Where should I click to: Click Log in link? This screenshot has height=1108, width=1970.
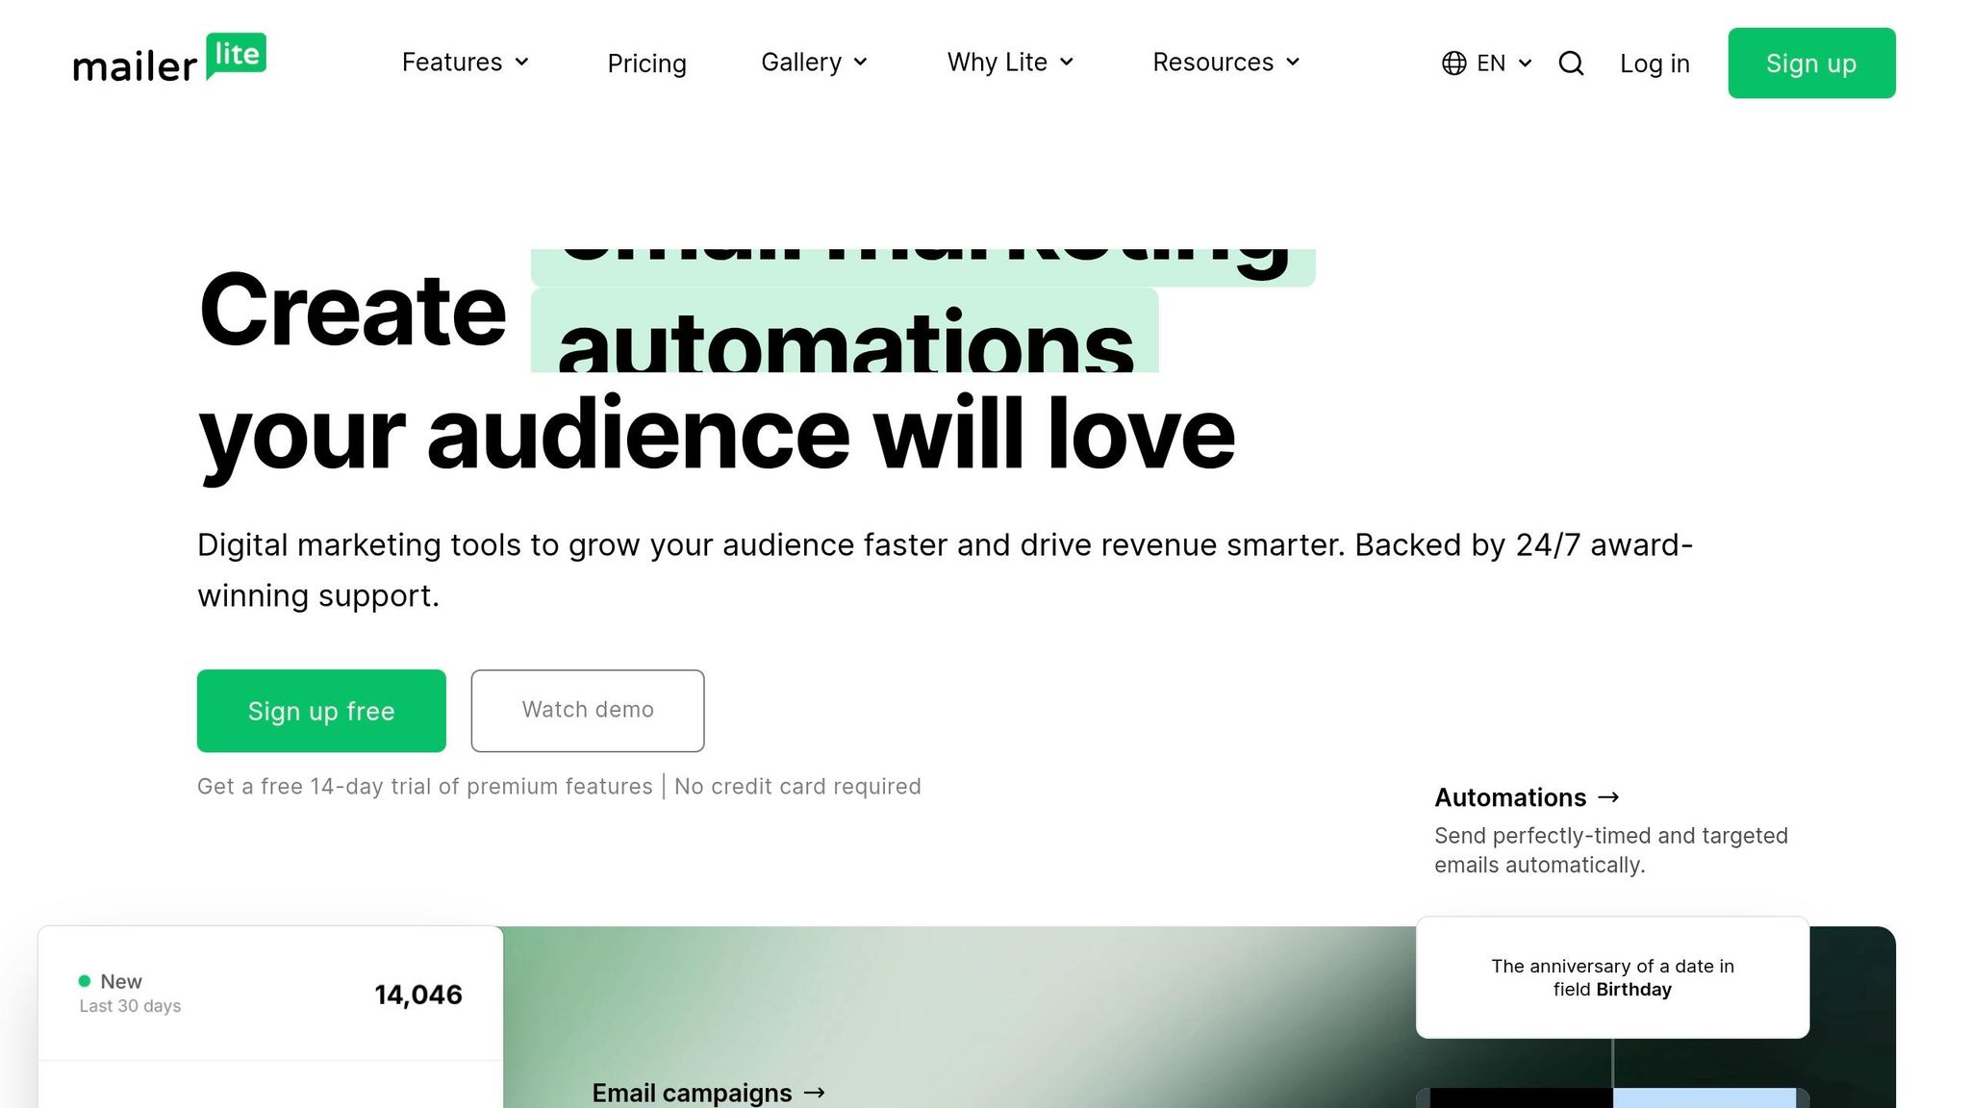1654,63
